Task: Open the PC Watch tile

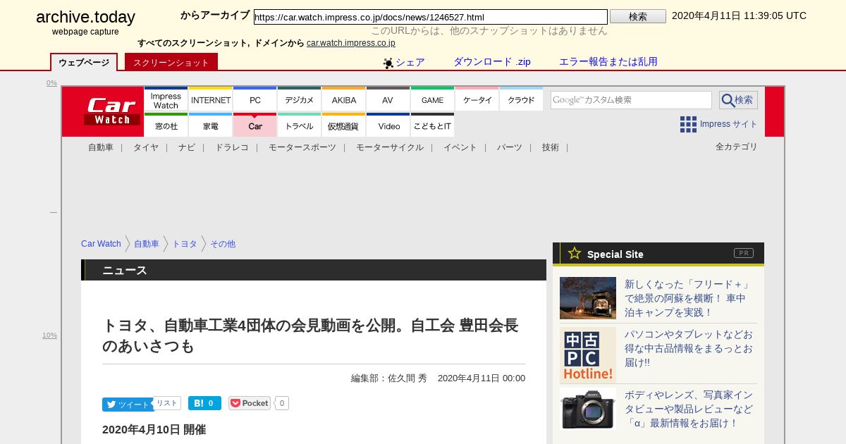Action: coord(255,99)
